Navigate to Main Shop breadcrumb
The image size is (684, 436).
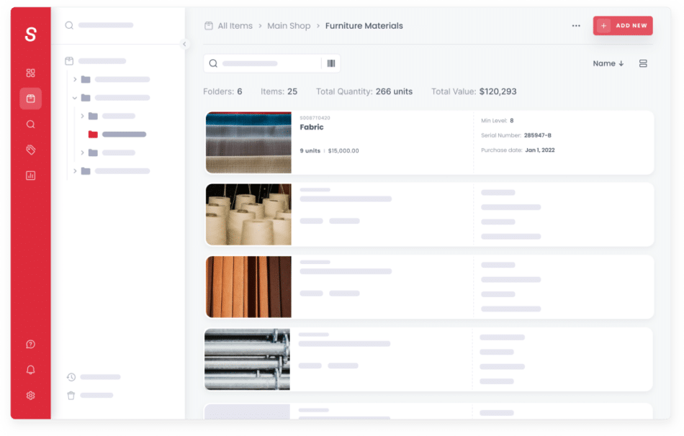tap(289, 26)
